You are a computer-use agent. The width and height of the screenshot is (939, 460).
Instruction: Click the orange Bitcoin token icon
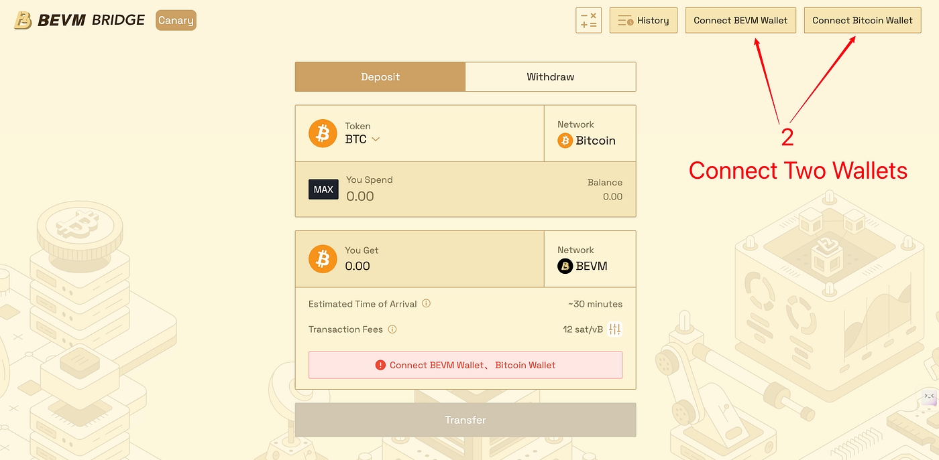tap(323, 133)
